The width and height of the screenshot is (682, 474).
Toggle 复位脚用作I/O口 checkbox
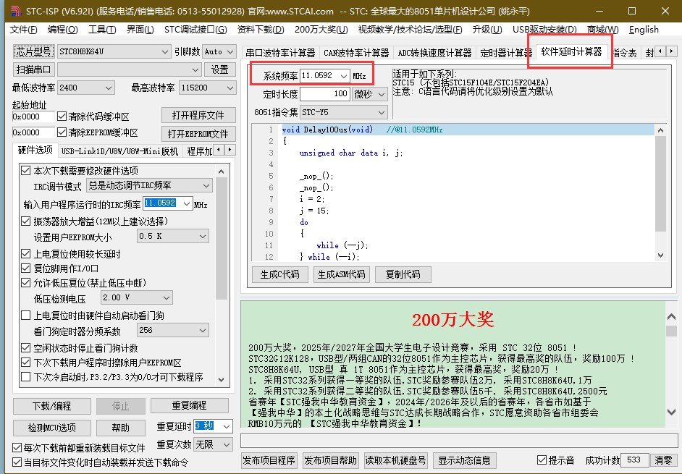25,268
